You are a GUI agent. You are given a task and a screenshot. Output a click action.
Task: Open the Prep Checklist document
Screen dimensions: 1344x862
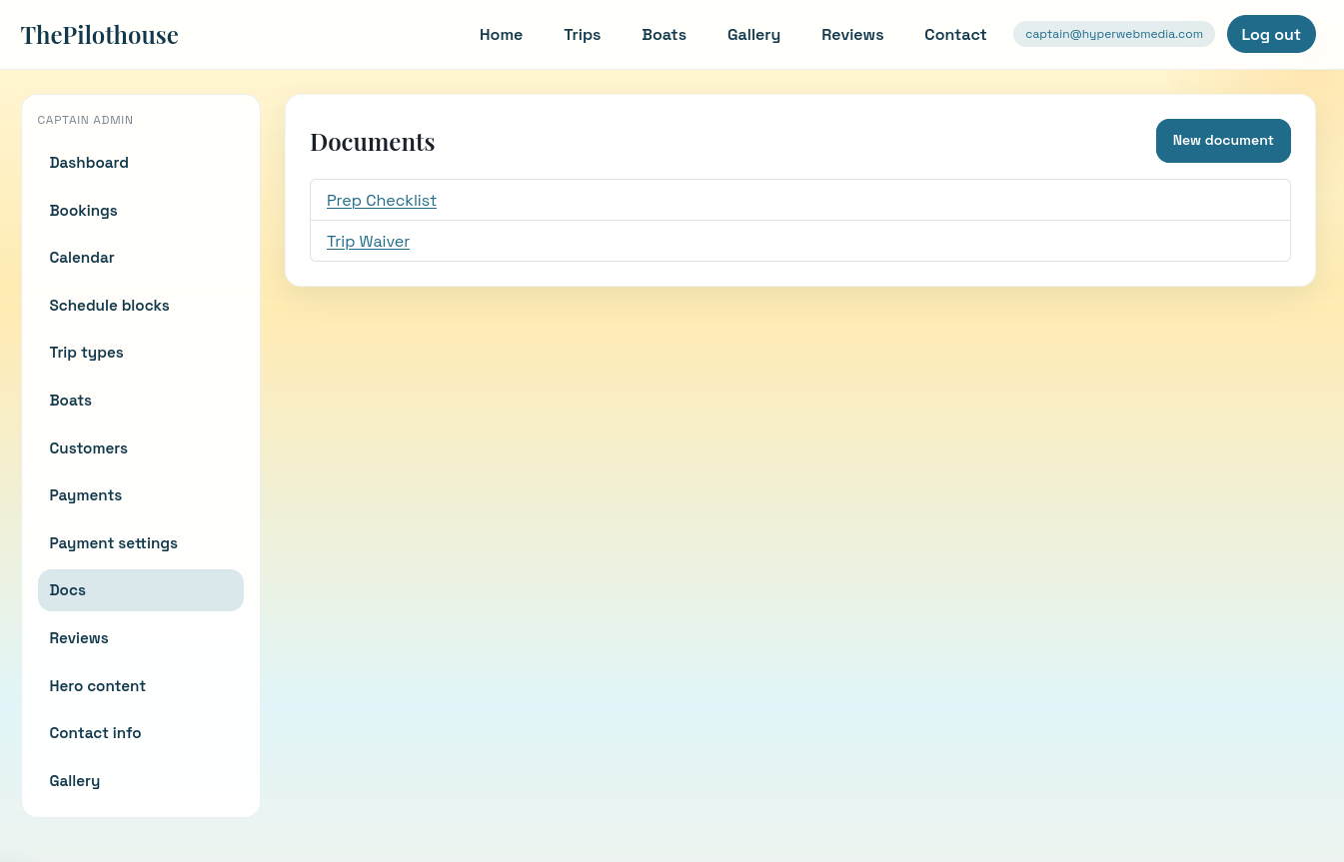click(x=381, y=200)
